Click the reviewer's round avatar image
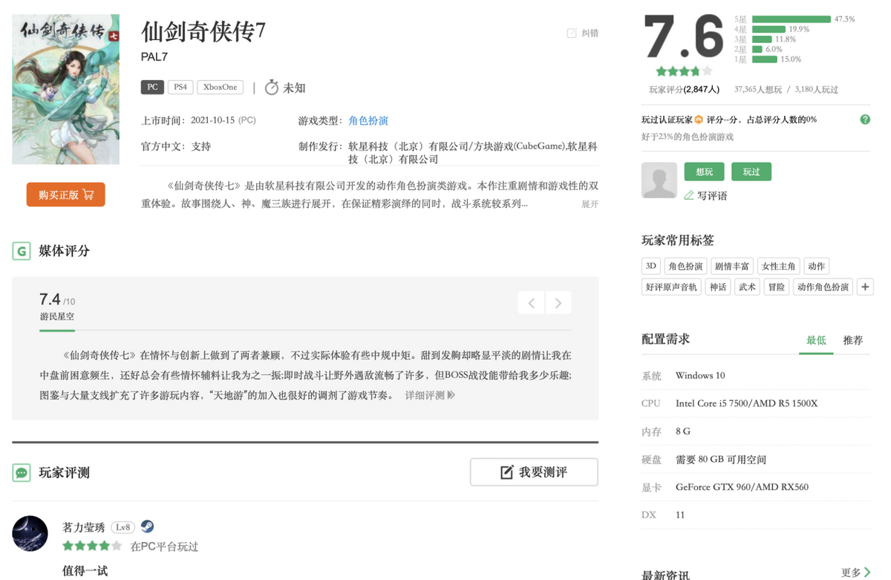This screenshot has width=891, height=580. click(30, 533)
